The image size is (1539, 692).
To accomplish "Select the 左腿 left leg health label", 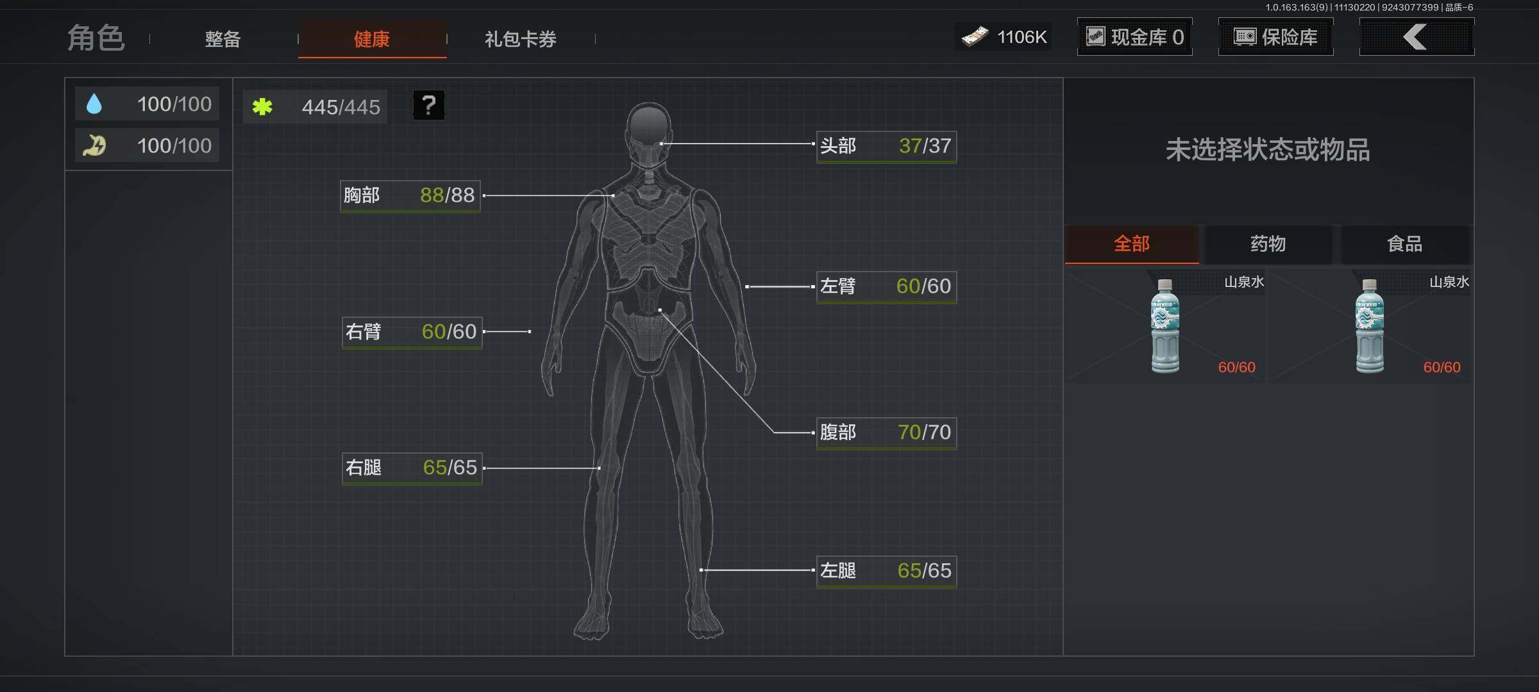I will (886, 571).
